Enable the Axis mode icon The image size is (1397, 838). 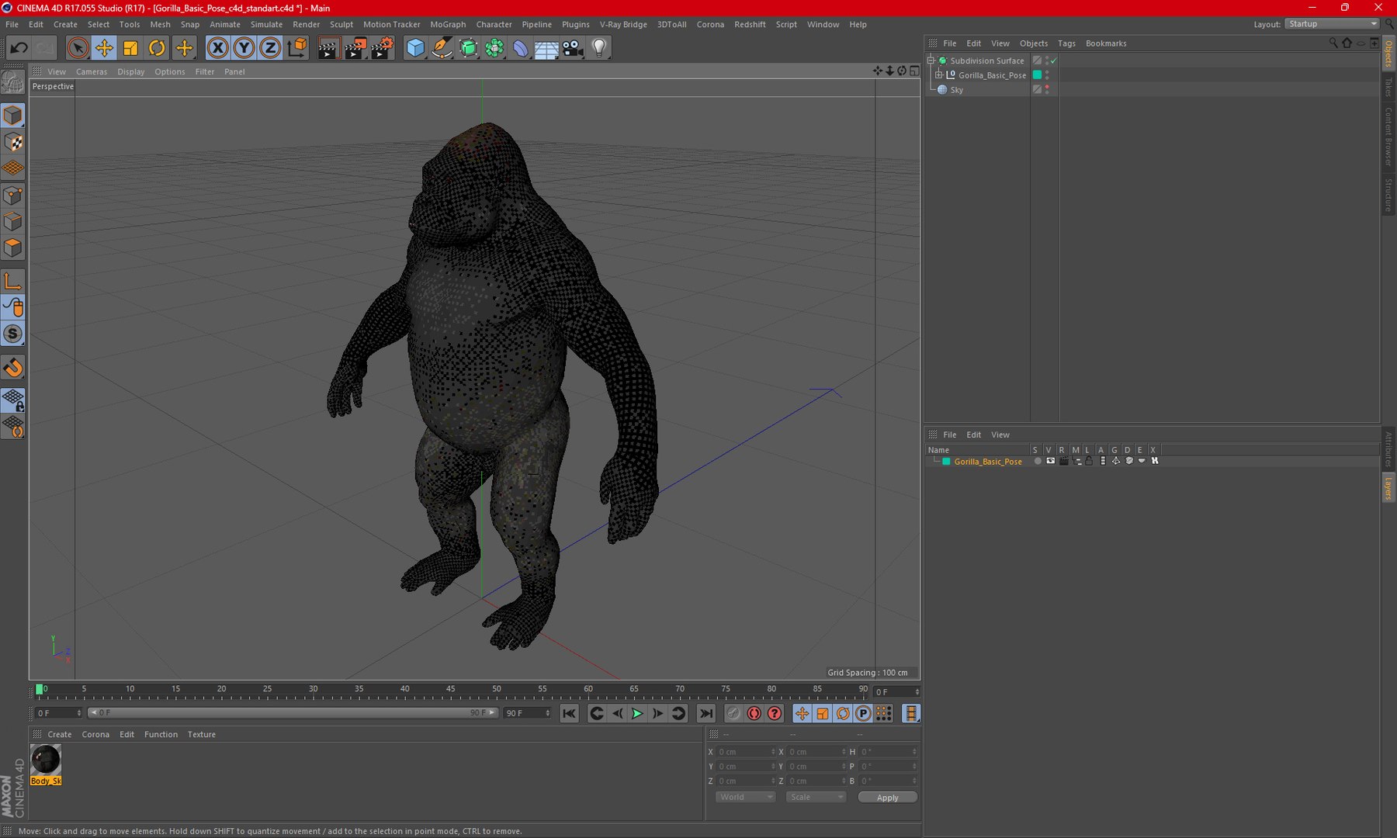pyautogui.click(x=13, y=281)
